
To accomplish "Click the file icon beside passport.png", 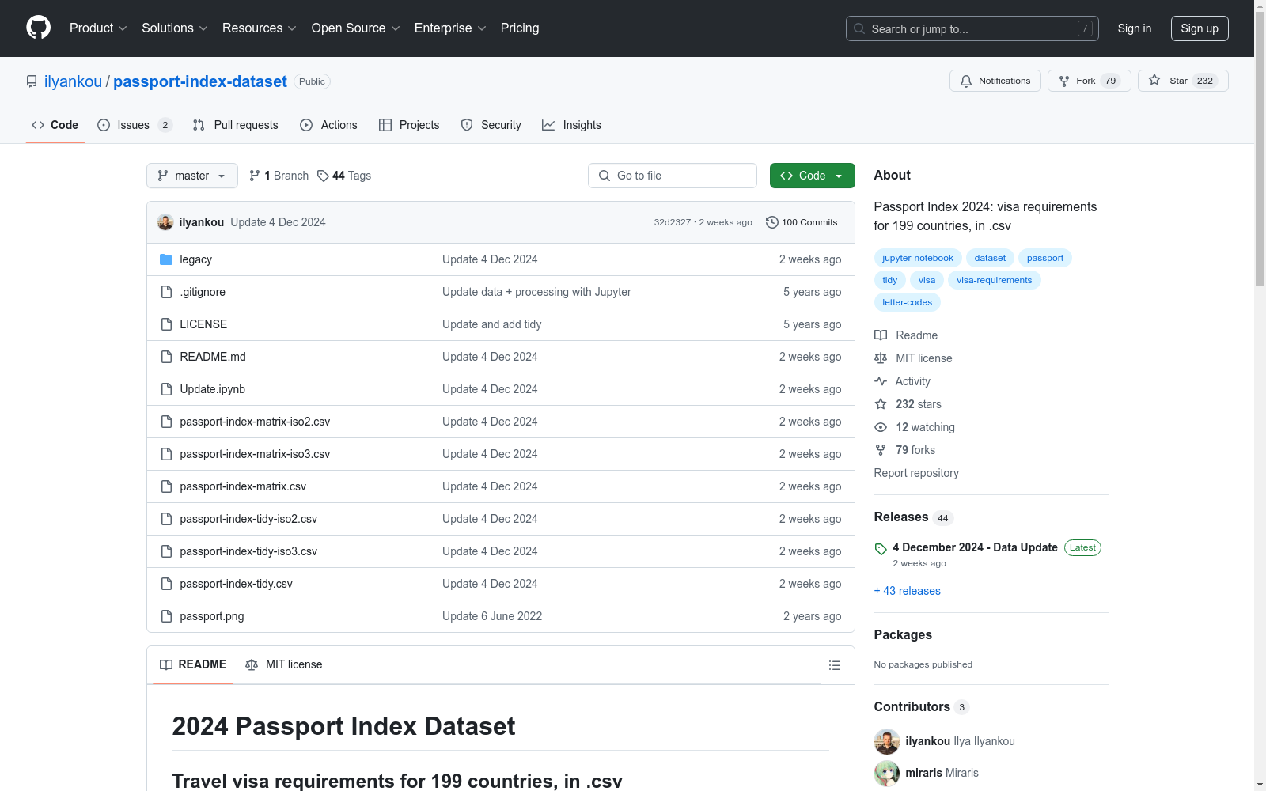I will (166, 616).
